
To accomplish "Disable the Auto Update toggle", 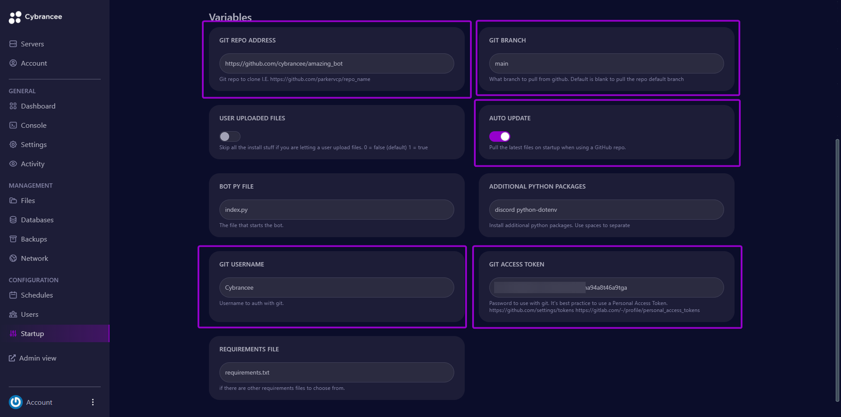I will pos(499,137).
